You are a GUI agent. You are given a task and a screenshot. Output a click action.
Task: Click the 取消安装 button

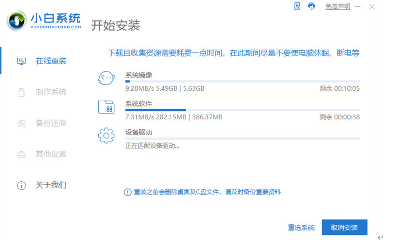[x=345, y=227]
